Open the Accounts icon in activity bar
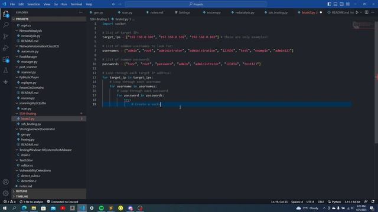The image size is (378, 212). (x=6, y=182)
